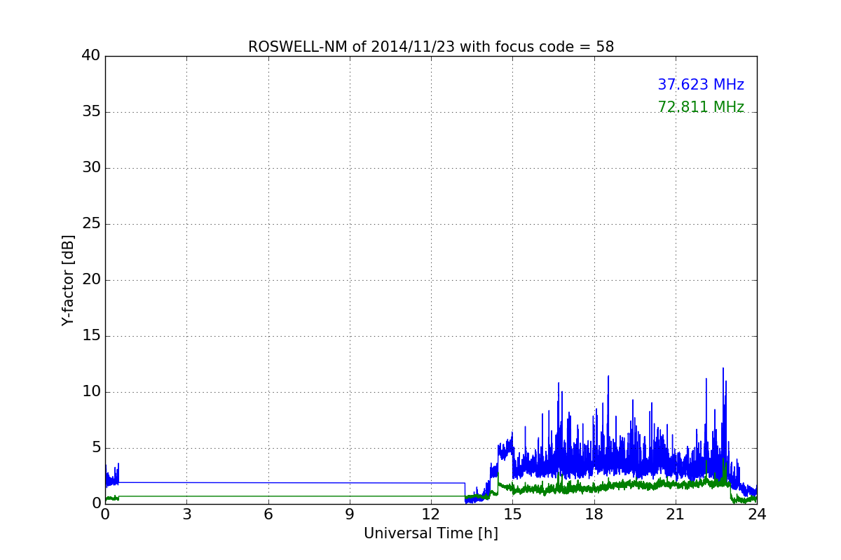Select the green 72.811 MHz legend label

(701, 107)
